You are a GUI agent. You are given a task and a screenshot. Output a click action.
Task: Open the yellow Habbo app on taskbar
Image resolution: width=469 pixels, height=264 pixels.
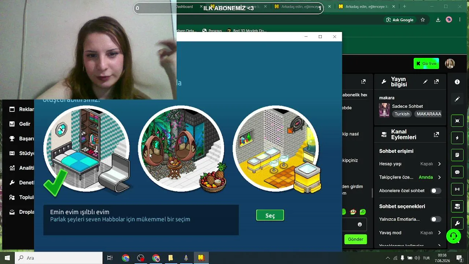click(x=201, y=258)
